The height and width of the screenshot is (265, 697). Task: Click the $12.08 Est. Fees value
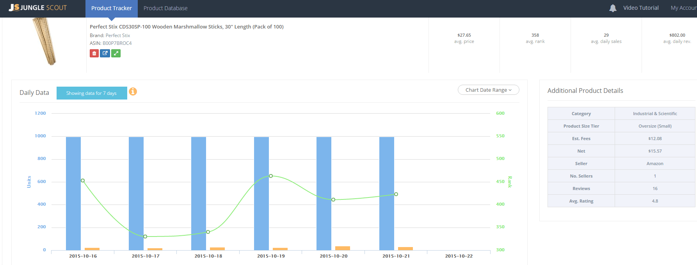655,139
